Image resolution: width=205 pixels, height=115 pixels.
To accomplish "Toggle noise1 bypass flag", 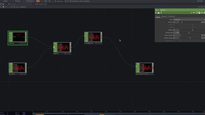I will pyautogui.click(x=11, y=66).
